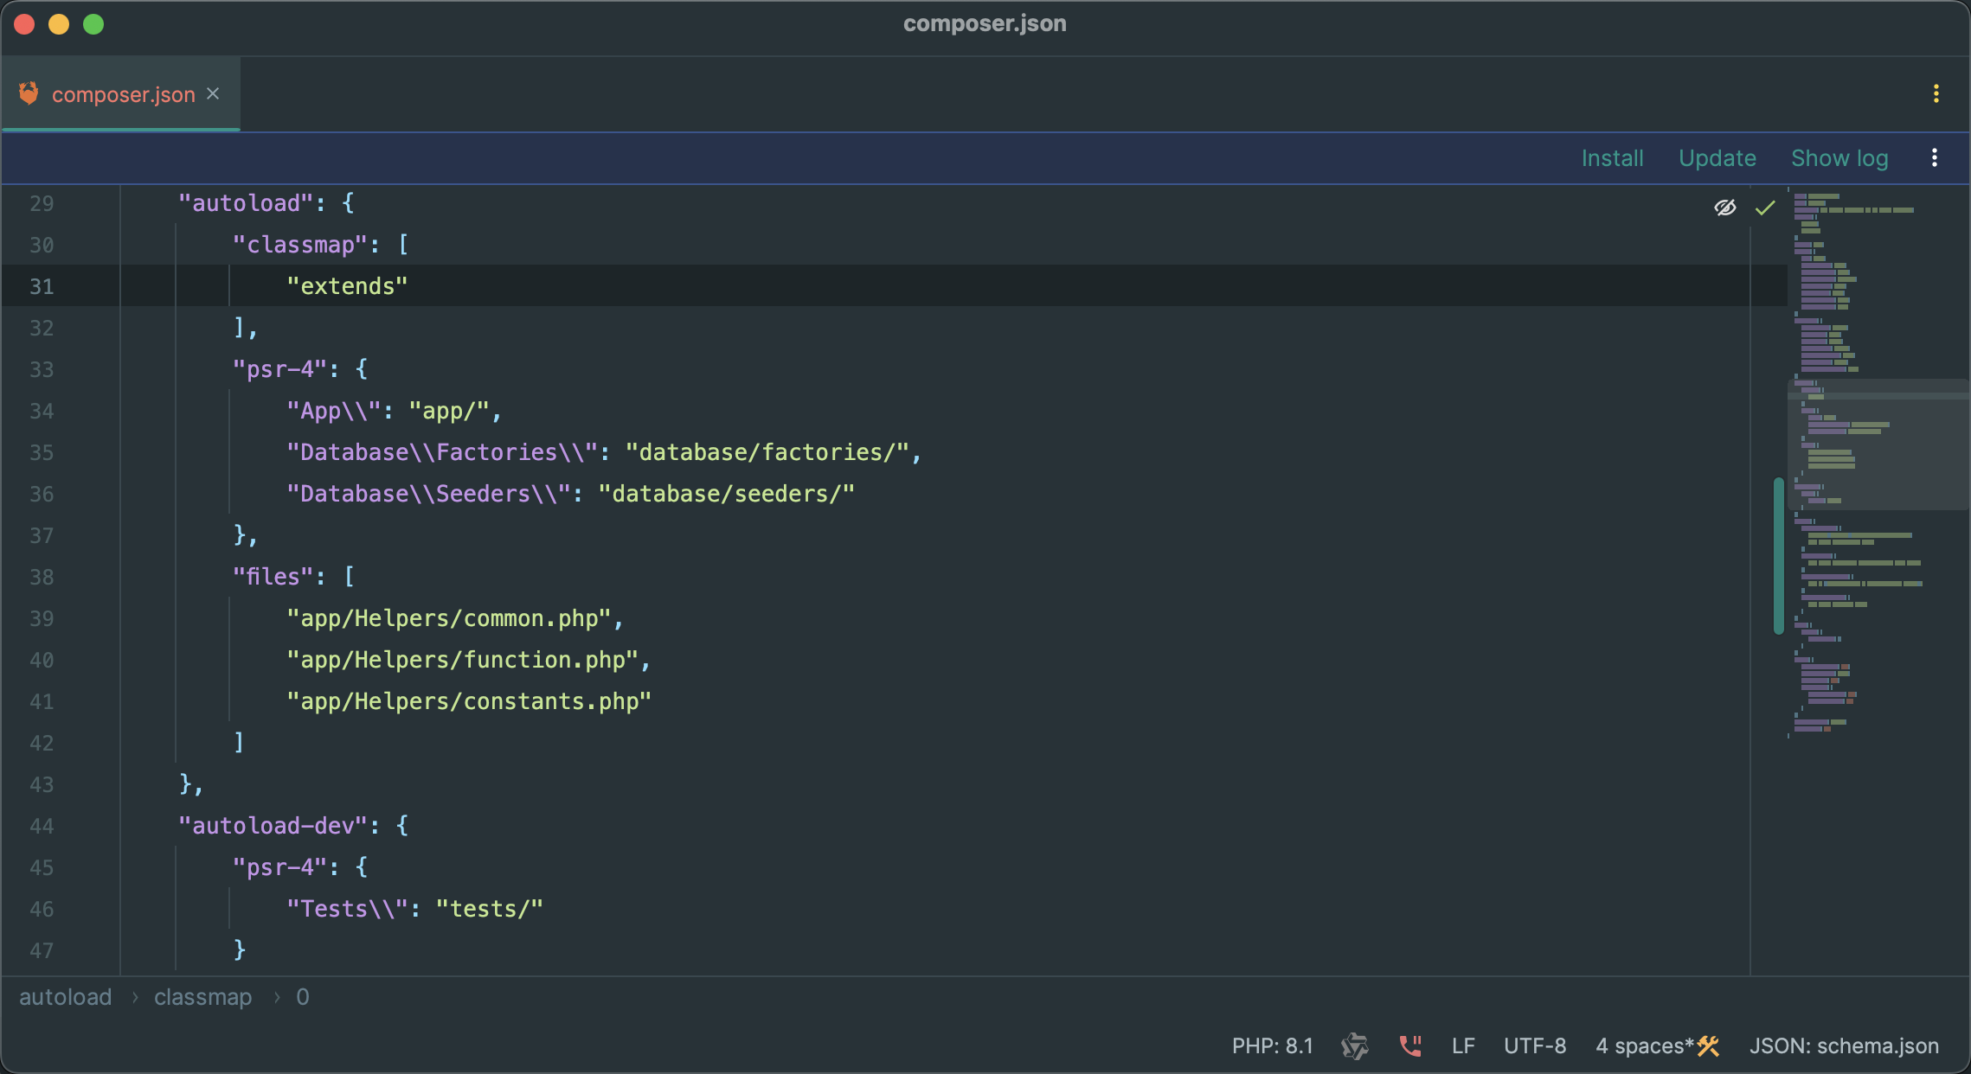Image resolution: width=1971 pixels, height=1074 pixels.
Task: Toggle the reader mode eye icon
Action: [x=1725, y=208]
